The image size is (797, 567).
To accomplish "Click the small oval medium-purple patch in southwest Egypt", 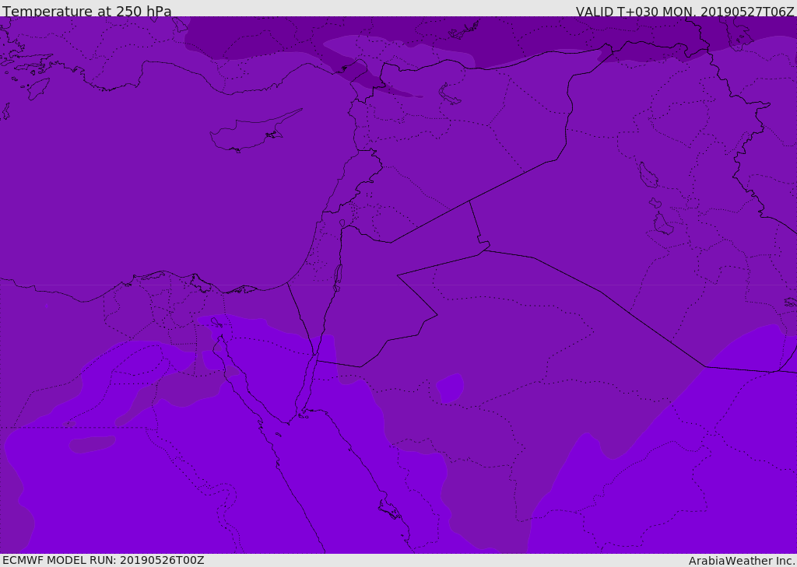I will point(92,445).
